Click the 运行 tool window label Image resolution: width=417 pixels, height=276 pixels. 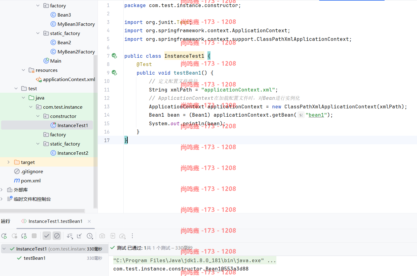[x=6, y=221]
